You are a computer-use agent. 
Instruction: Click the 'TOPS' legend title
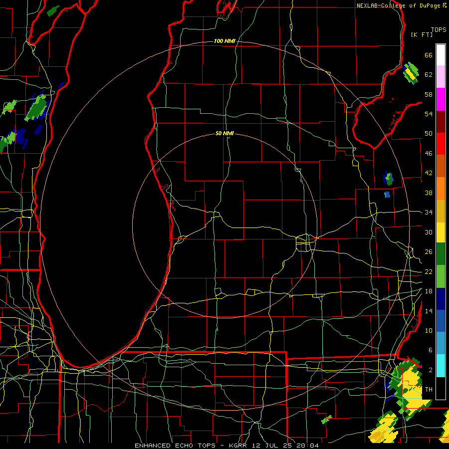click(x=439, y=30)
